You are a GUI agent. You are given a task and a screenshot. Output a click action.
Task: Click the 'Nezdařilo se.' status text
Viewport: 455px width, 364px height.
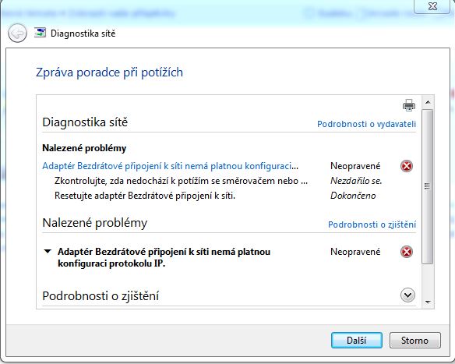coord(356,181)
